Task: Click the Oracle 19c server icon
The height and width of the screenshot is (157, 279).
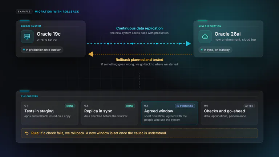Action: coord(27,37)
